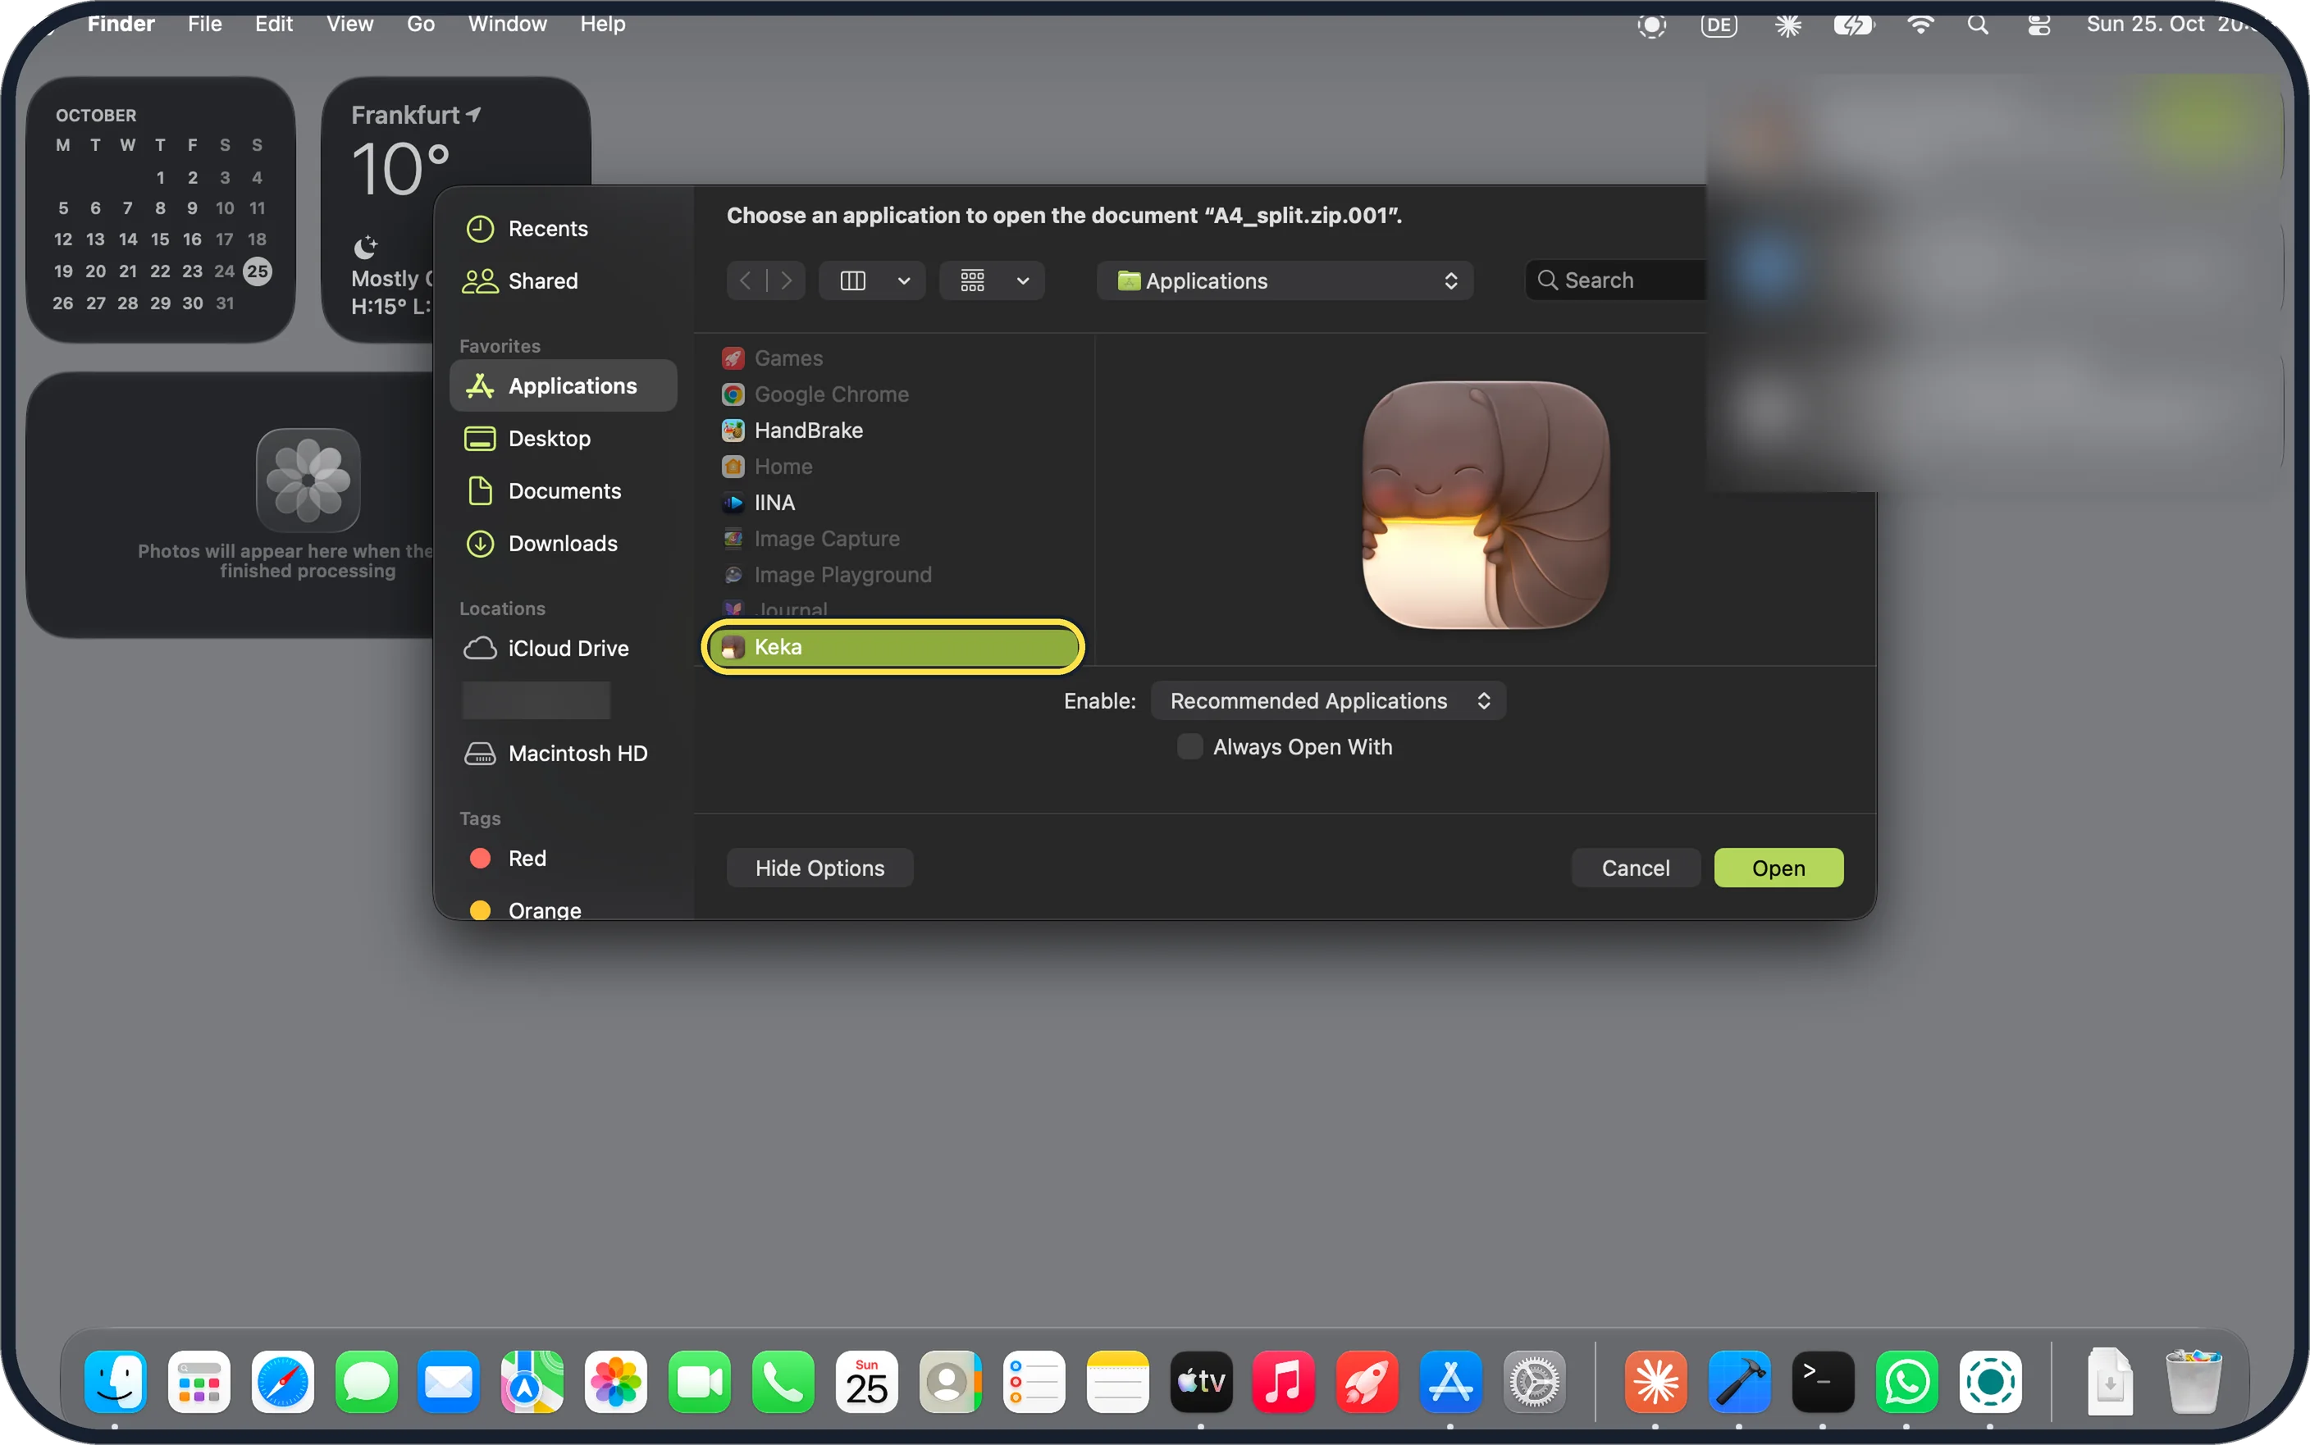The image size is (2310, 1445).
Task: Click the Wi-Fi icon in menu bar
Action: (1920, 25)
